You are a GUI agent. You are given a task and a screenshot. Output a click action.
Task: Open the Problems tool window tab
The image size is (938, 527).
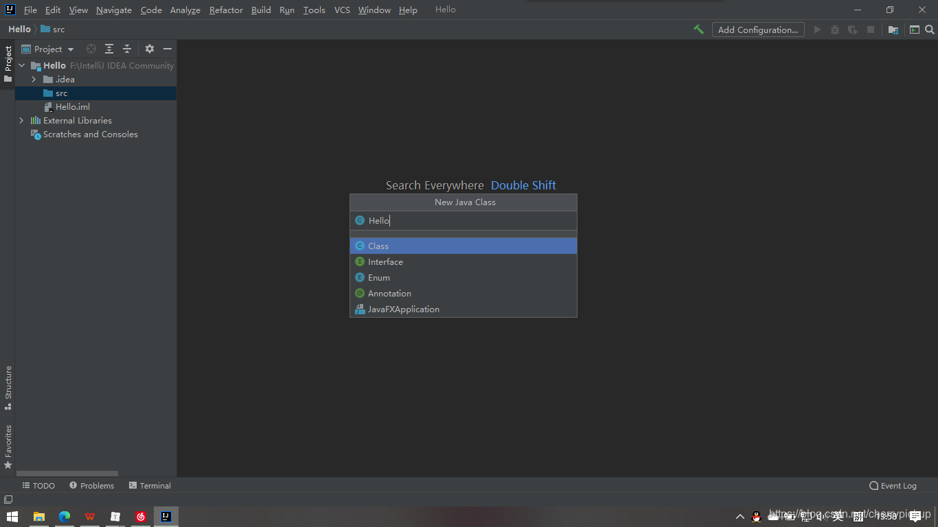92,485
